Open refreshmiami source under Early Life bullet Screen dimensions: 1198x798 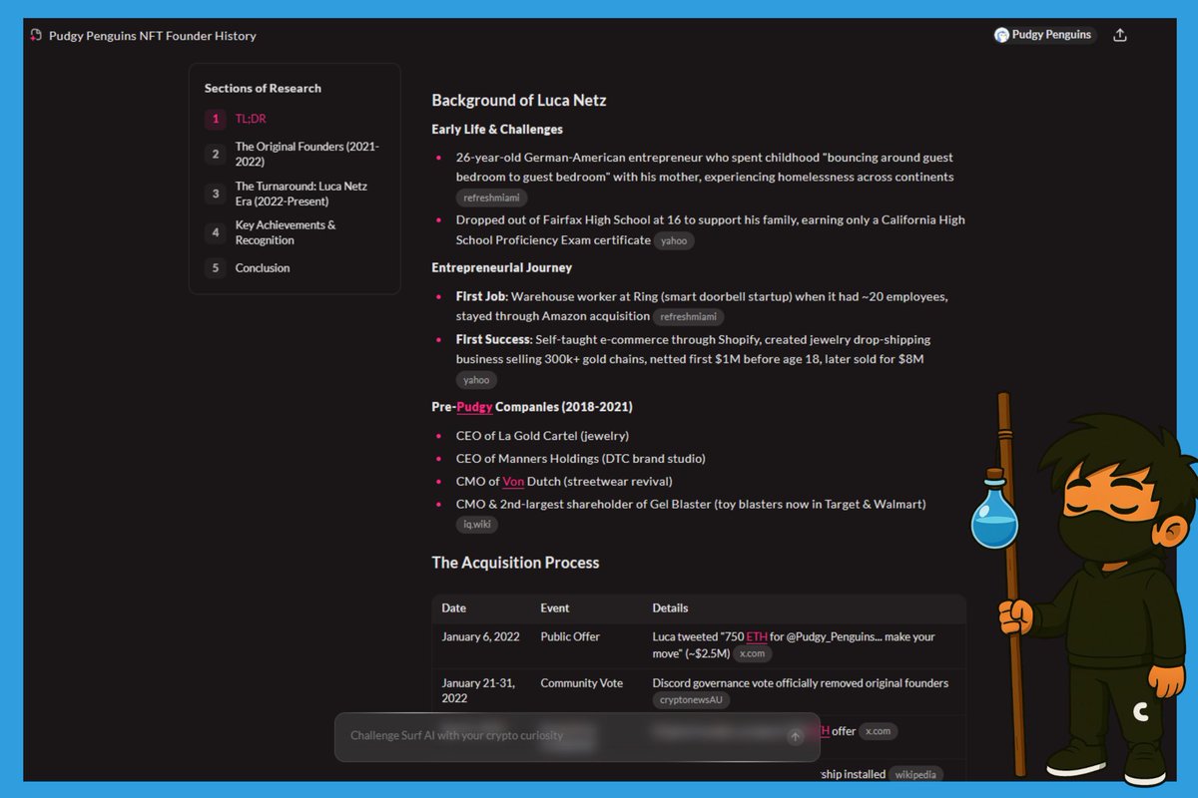[492, 198]
